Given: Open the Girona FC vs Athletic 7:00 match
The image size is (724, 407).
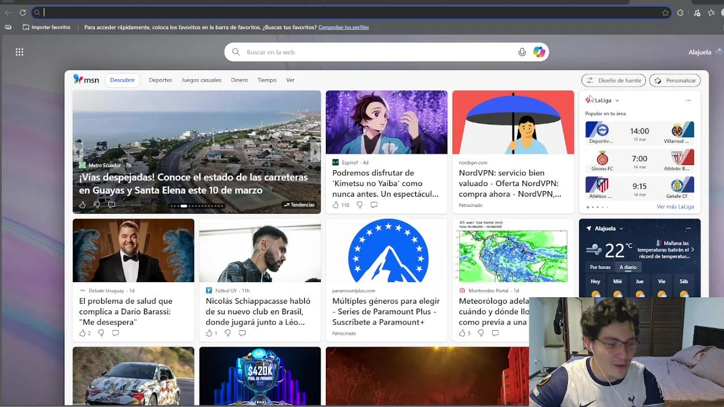Looking at the screenshot, I should tap(640, 160).
